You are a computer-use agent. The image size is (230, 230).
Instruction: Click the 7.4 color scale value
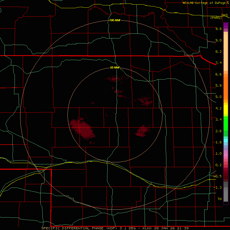(x=218, y=63)
